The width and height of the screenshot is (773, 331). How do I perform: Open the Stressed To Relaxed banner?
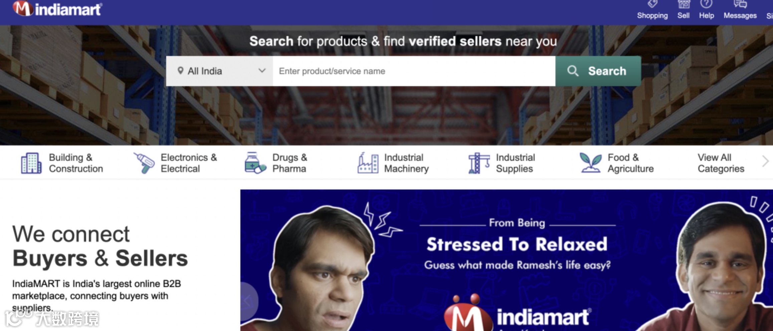point(506,260)
